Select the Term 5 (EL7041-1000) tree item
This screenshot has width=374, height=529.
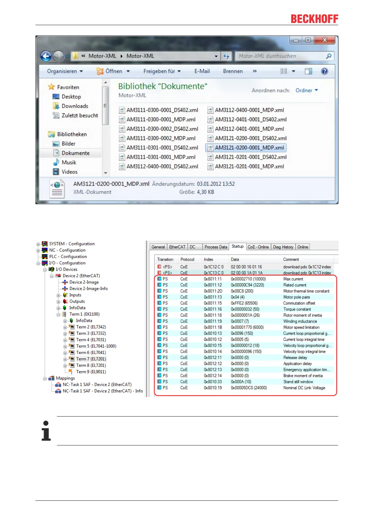click(96, 346)
